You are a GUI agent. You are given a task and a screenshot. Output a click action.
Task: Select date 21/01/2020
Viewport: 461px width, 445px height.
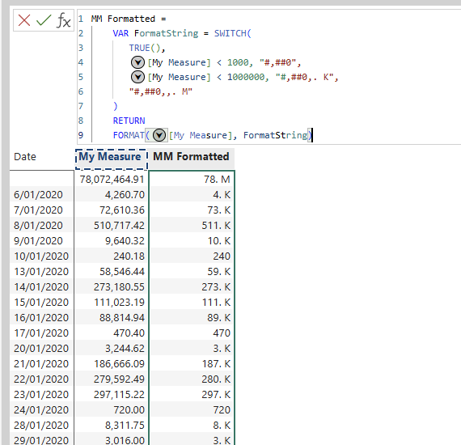41,363
